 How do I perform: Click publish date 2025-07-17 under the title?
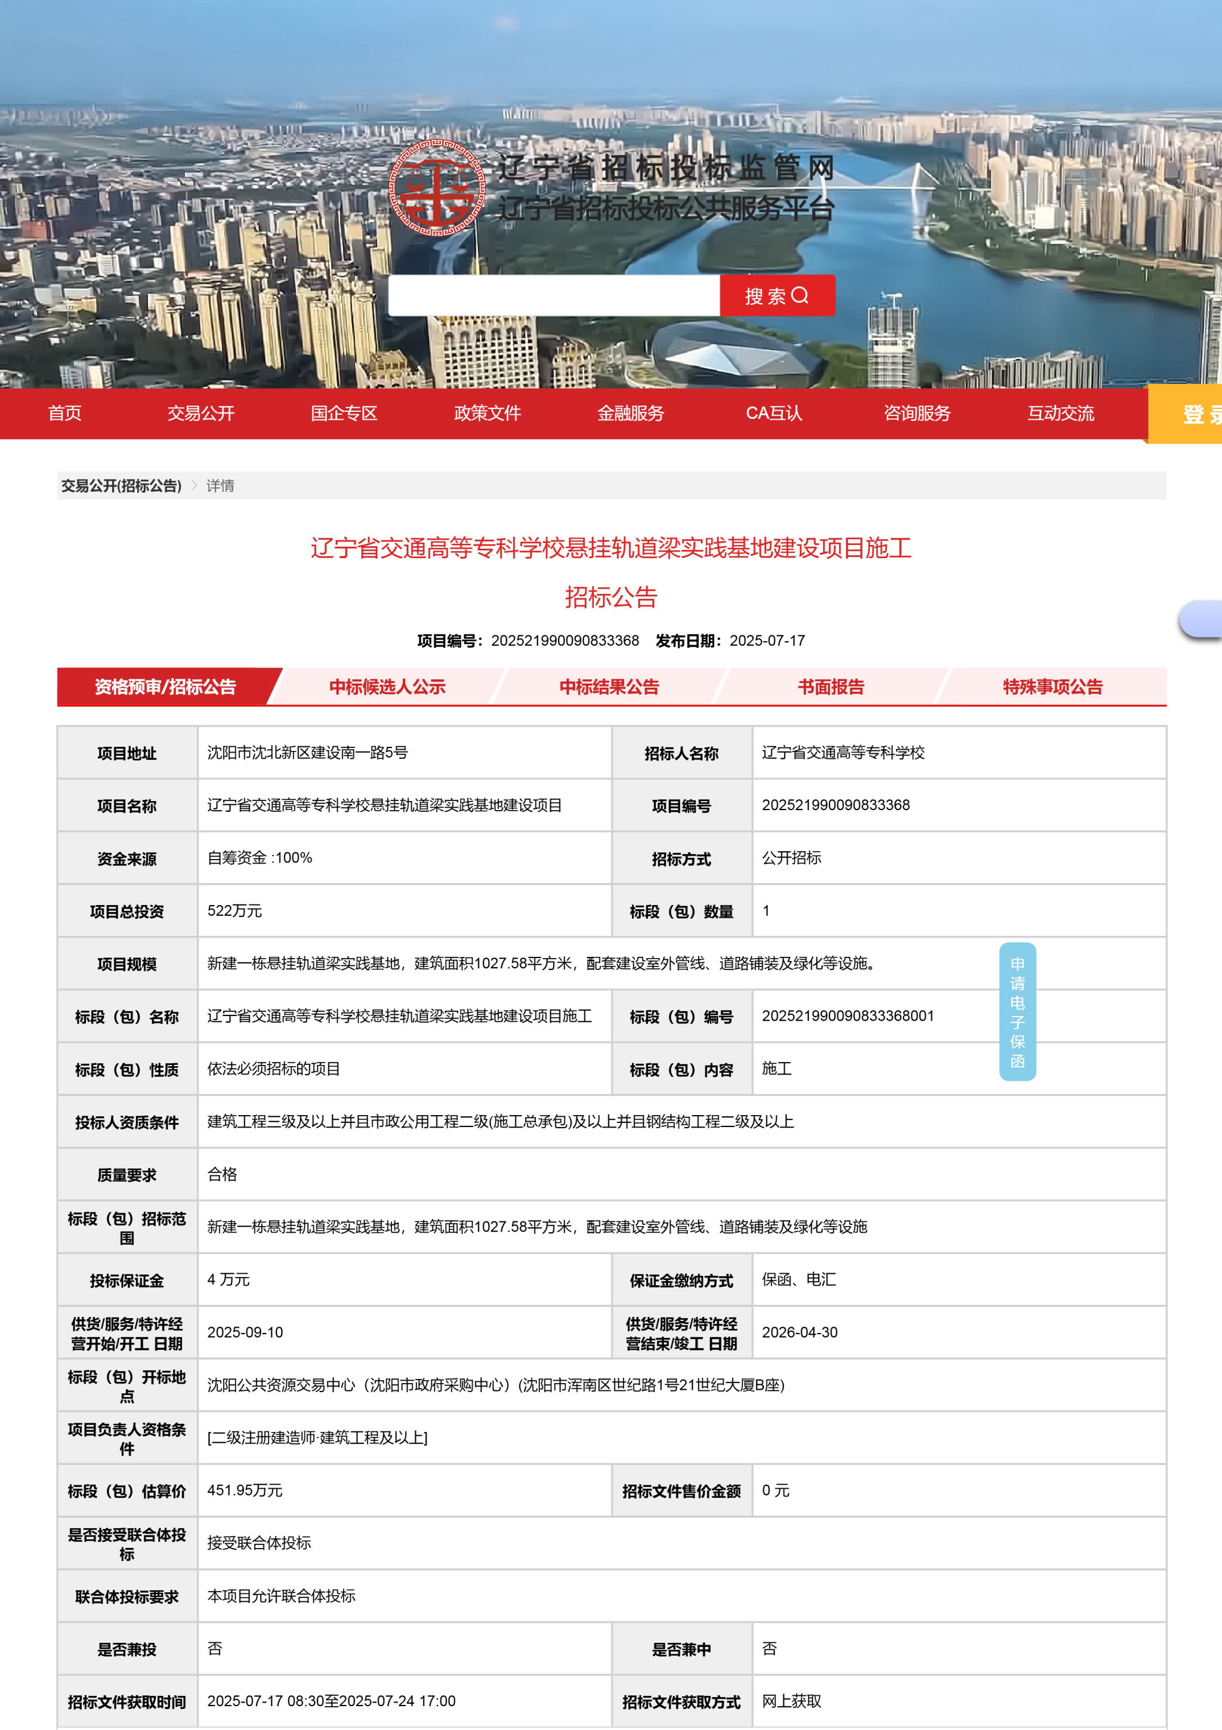(767, 641)
